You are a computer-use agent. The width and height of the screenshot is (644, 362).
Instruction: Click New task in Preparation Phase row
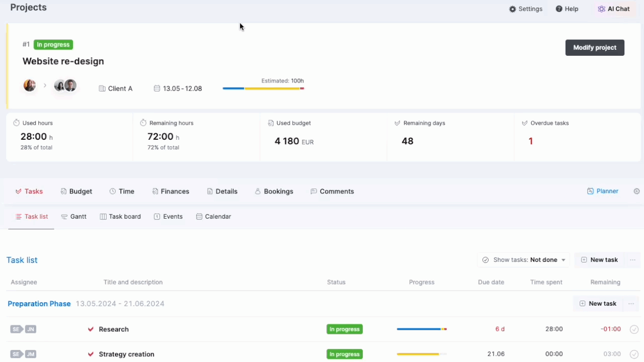click(x=598, y=304)
